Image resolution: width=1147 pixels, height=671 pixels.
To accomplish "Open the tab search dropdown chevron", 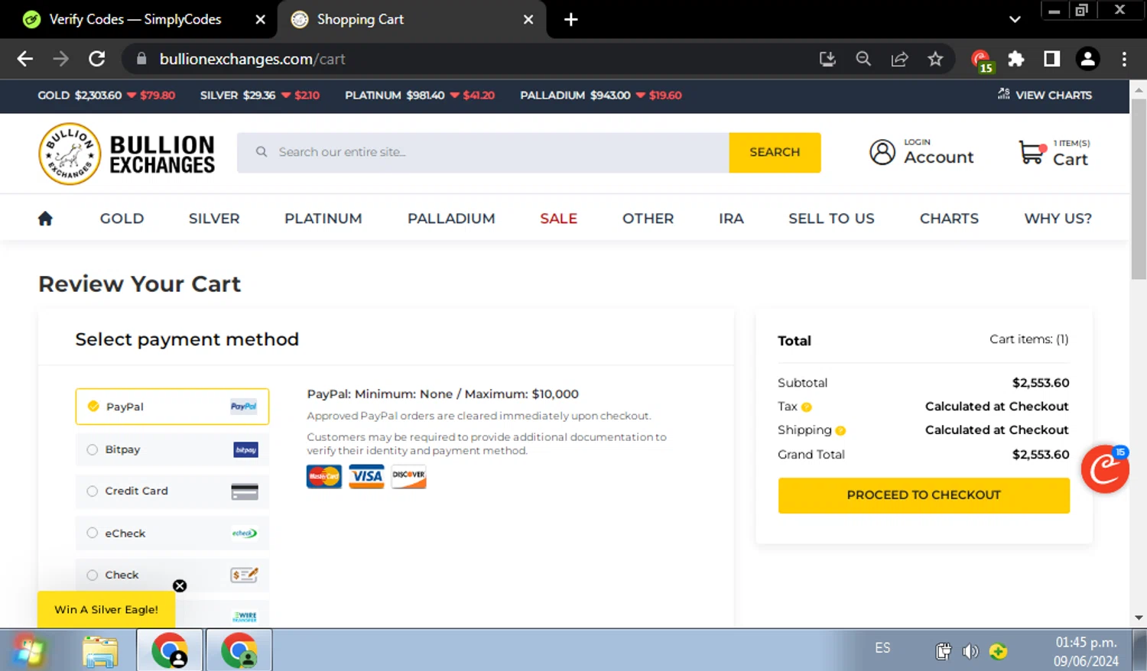I will click(1015, 20).
